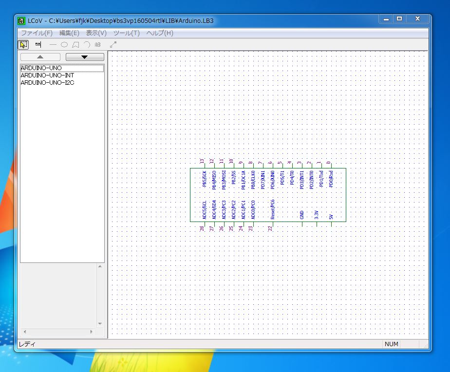Select ARDUINO-UNO-INT in the list
450x372 pixels.
[x=47, y=75]
